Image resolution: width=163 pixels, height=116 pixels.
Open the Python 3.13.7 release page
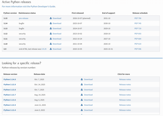(10, 95)
